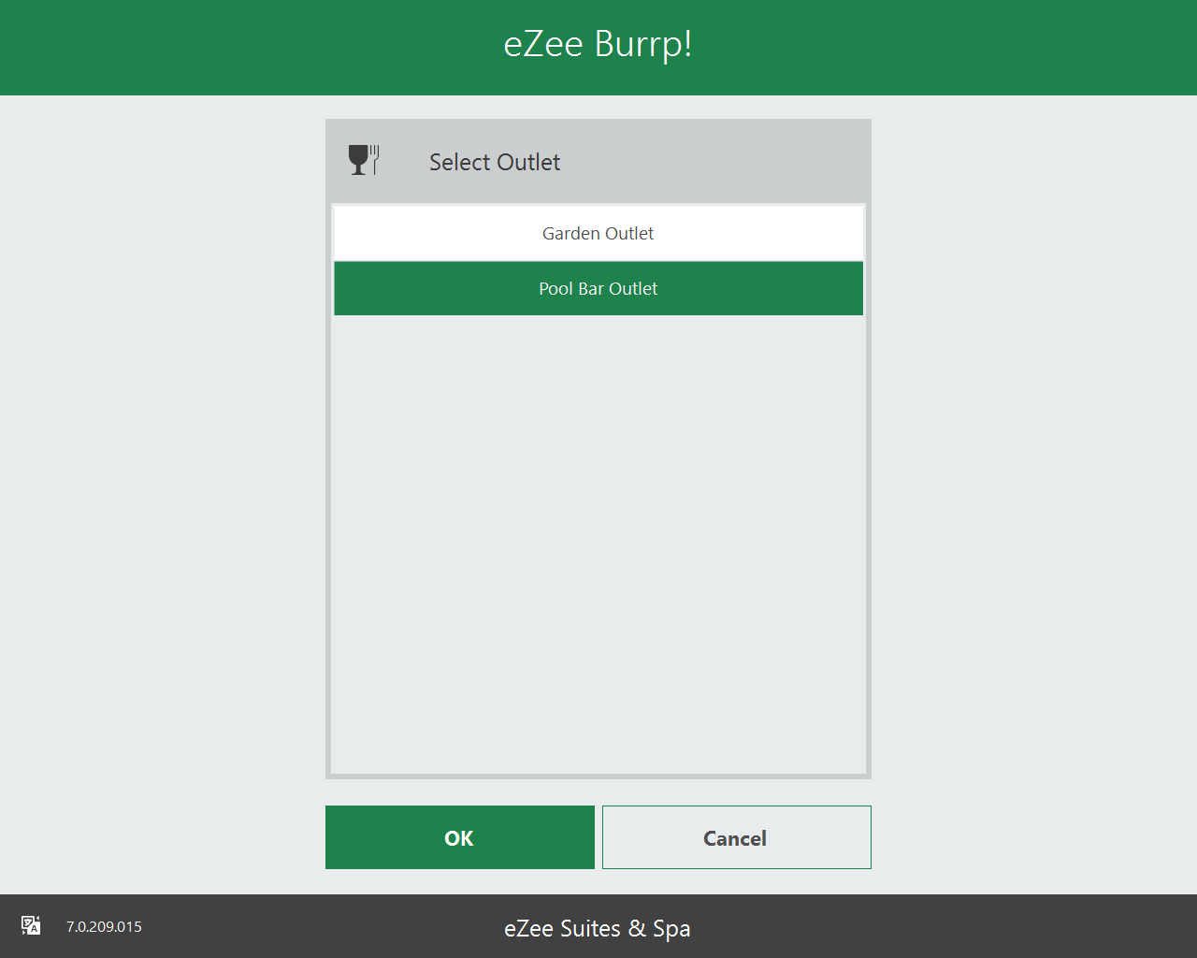Click the version number 7.0.209.015
The image size is (1197, 958).
point(104,927)
